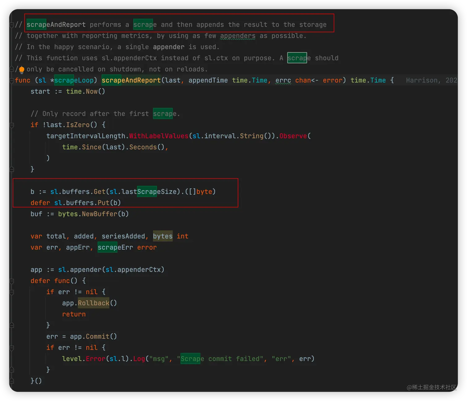467x401 pixels.
Task: Fold the 'defer func() {' block
Action: pyautogui.click(x=12, y=281)
